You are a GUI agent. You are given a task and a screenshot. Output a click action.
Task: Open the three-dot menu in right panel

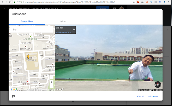[167, 30]
